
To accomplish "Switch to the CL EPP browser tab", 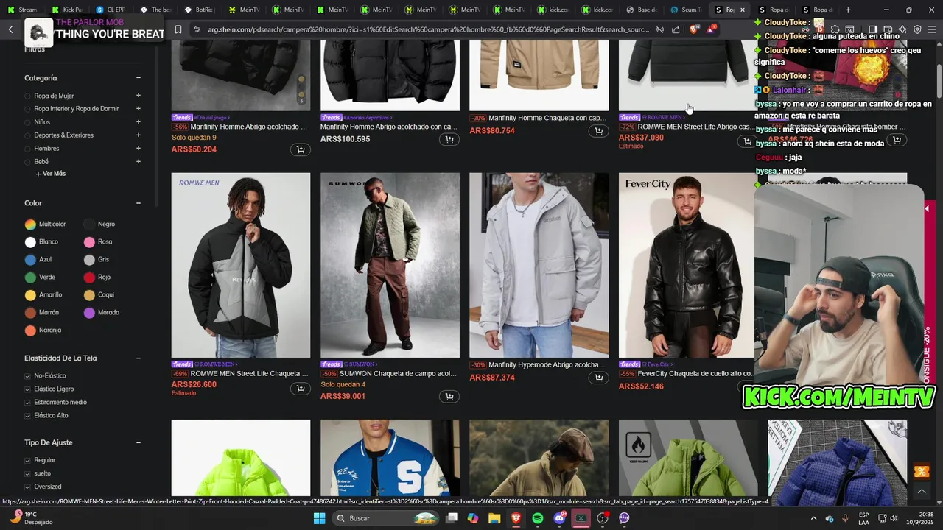I will pyautogui.click(x=111, y=10).
